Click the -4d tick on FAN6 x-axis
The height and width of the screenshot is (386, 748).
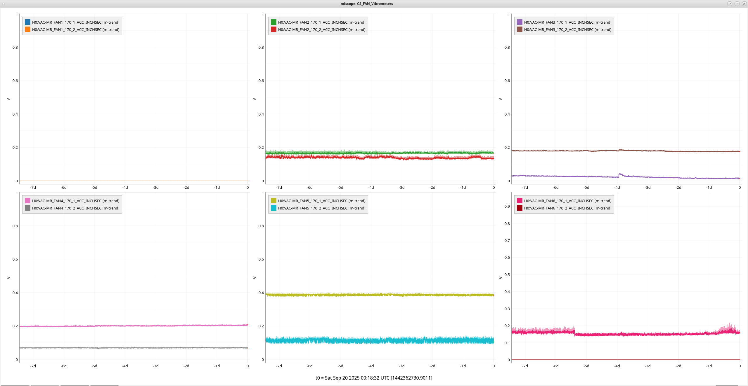tap(617, 366)
